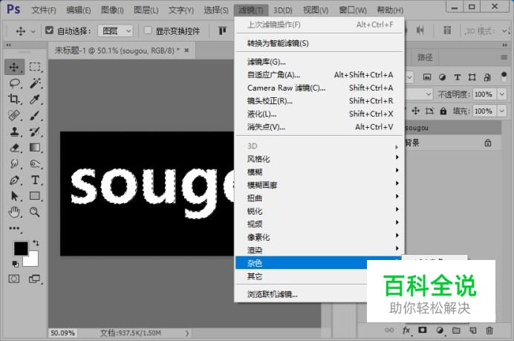Switch to the Paths panel tab
Viewport: 514px width, 341px height.
(x=425, y=58)
